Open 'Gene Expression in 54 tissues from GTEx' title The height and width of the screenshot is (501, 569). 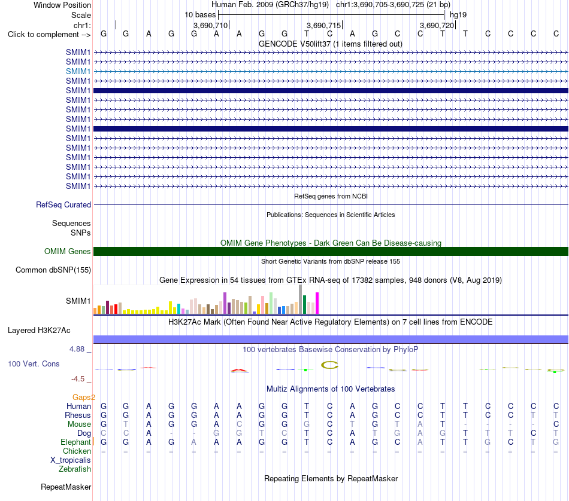click(x=331, y=280)
